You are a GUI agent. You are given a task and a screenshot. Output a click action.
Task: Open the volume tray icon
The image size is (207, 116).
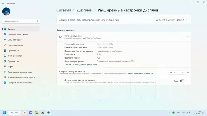coord(187,113)
